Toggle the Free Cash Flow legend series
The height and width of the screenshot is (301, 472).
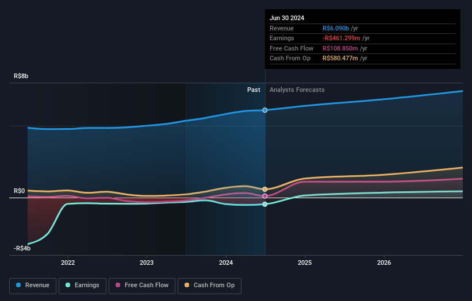142,285
